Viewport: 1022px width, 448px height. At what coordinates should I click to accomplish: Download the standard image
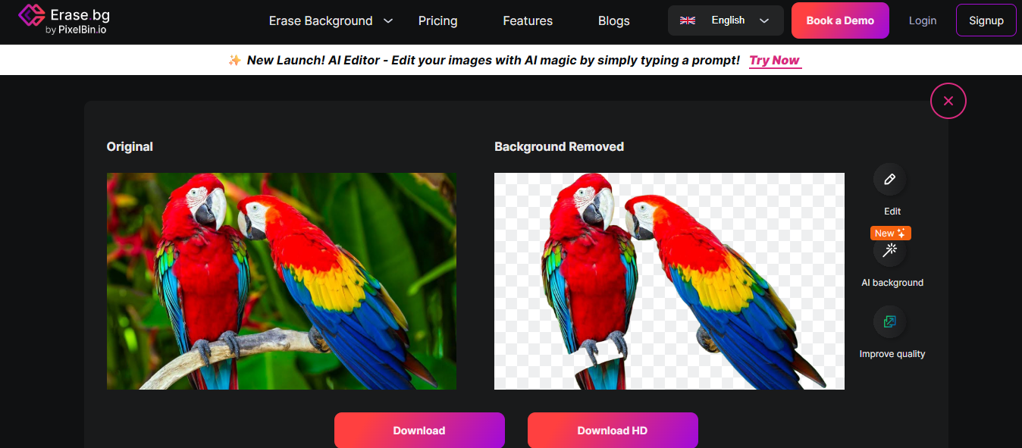pos(419,430)
